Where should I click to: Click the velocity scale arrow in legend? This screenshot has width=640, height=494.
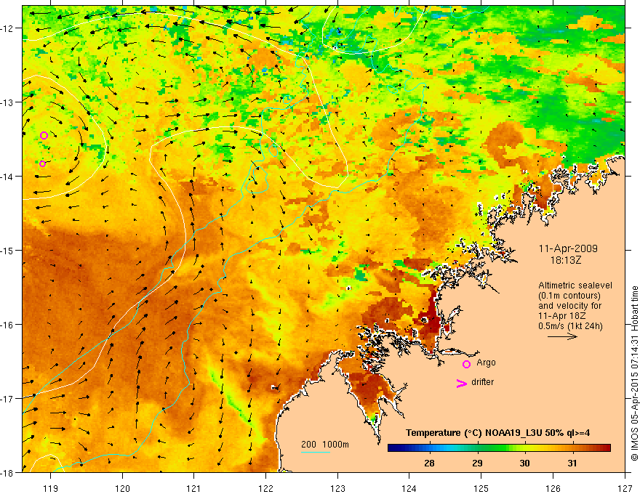pos(562,336)
